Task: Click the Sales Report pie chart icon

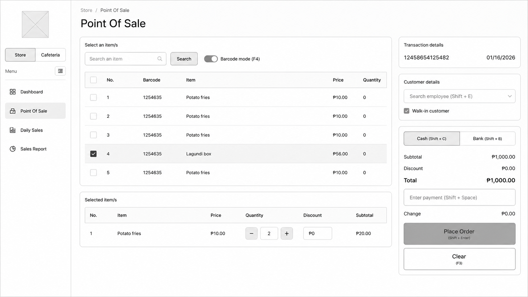Action: [x=13, y=149]
